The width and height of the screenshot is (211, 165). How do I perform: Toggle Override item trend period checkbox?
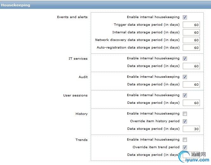[185, 148]
